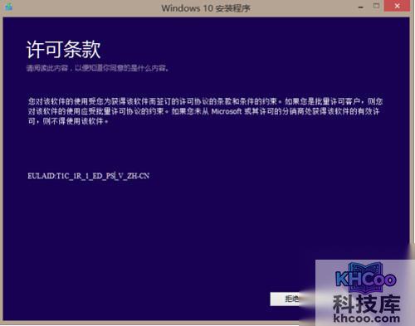Viewport: 415px width, 326px height.
Task: Click the Windows setup icon in title bar
Action: pos(8,7)
